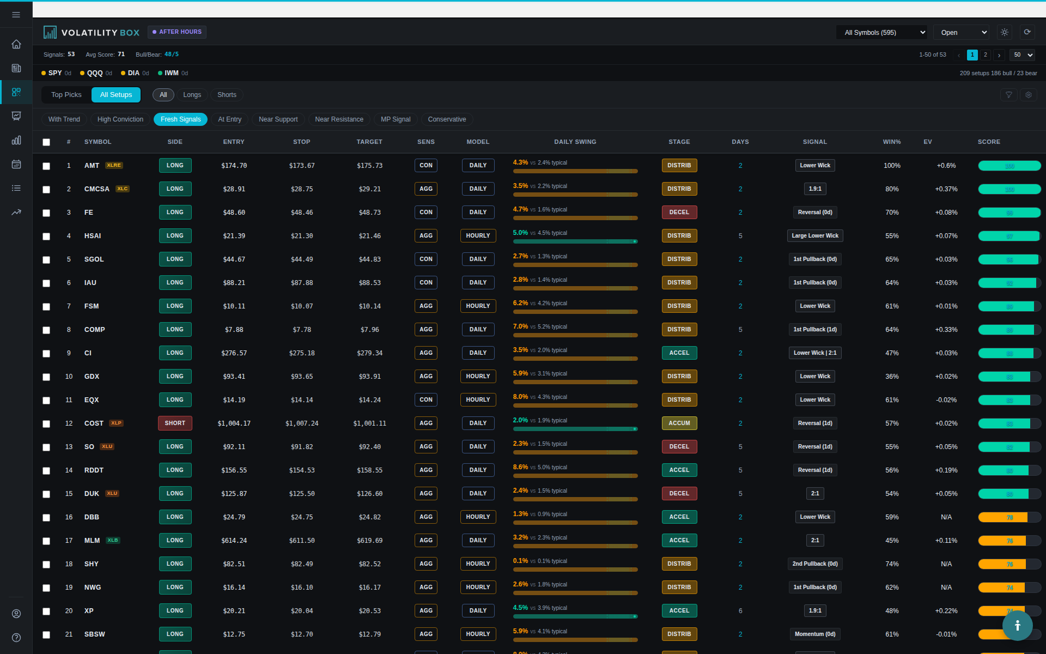Apply the With Trend filter chip
Viewport: 1046px width, 654px height.
tap(64, 119)
